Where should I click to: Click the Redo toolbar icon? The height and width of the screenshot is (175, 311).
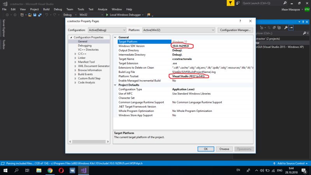54,15
